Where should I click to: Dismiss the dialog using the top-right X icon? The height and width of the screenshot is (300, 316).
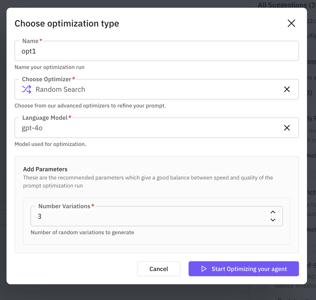coord(291,23)
